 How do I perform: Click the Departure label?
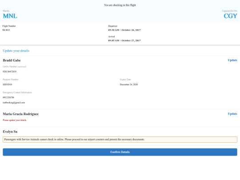coord(112,26)
